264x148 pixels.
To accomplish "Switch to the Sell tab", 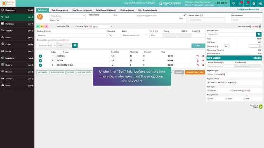I will (42, 10).
